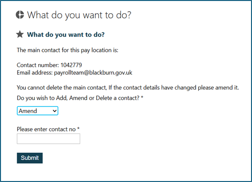Select the 'Amend' text in the combo box
Image resolution: width=252 pixels, height=182 pixels.
28,111
